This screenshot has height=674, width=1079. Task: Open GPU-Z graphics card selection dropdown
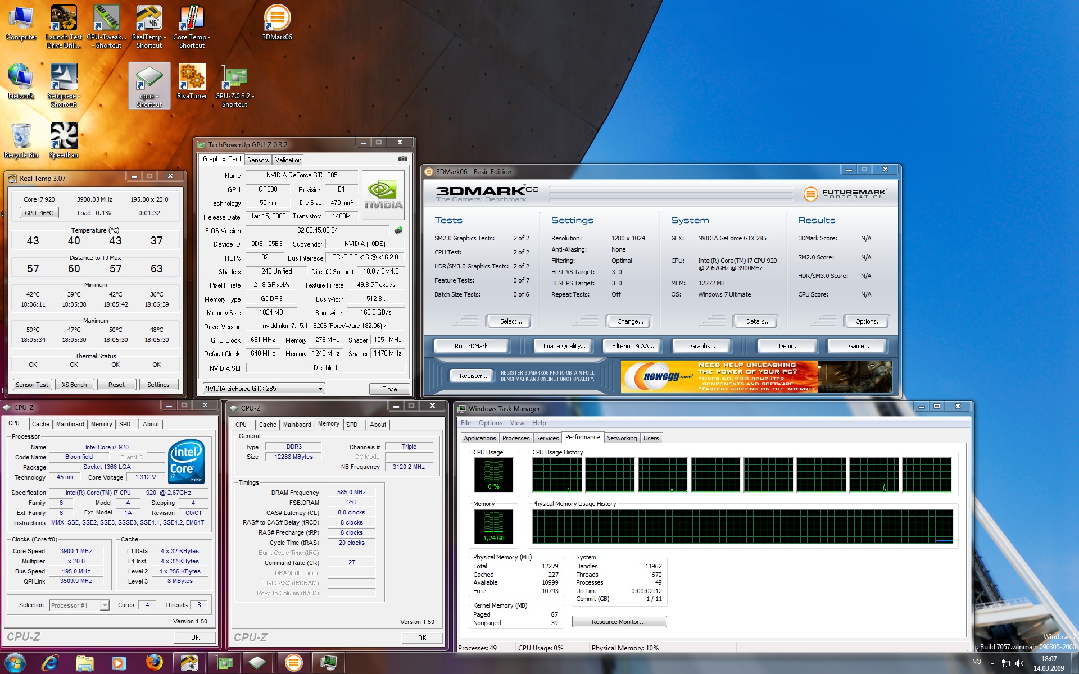coord(264,389)
